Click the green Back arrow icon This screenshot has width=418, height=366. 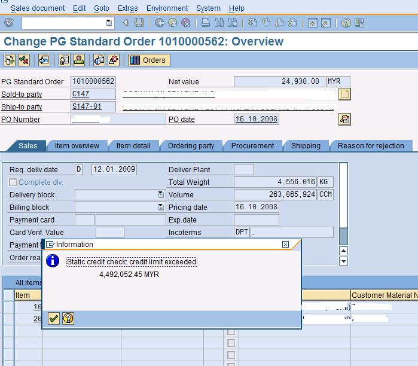click(x=160, y=23)
